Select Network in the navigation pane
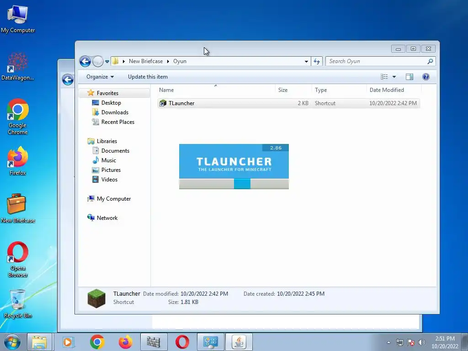 [x=107, y=218]
